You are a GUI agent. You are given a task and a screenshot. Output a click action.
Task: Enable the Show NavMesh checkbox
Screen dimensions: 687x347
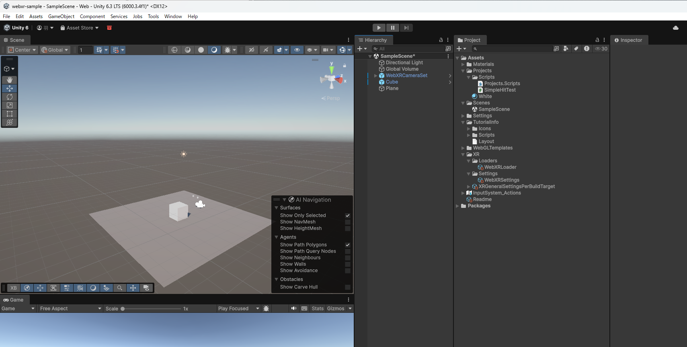tap(348, 222)
